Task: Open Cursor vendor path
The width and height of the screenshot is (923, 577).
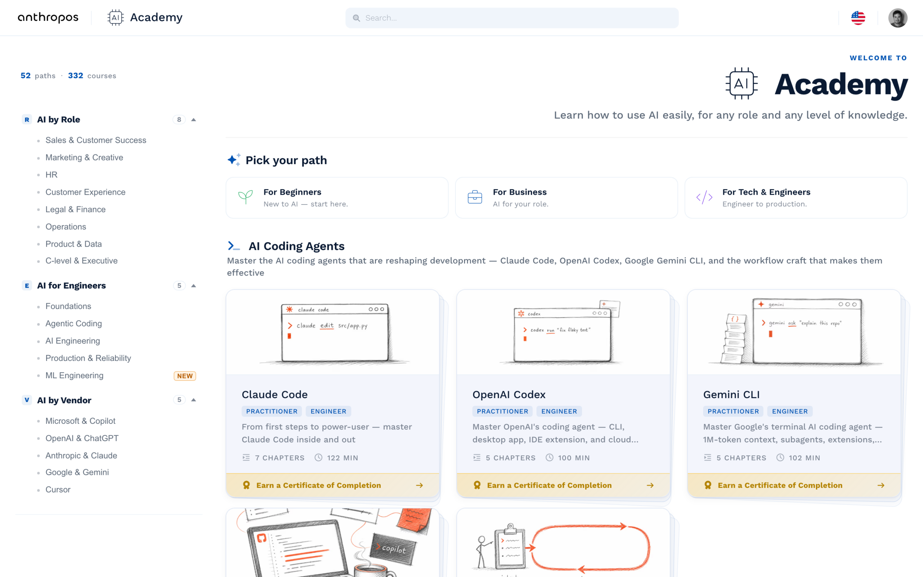Action: [x=58, y=490]
